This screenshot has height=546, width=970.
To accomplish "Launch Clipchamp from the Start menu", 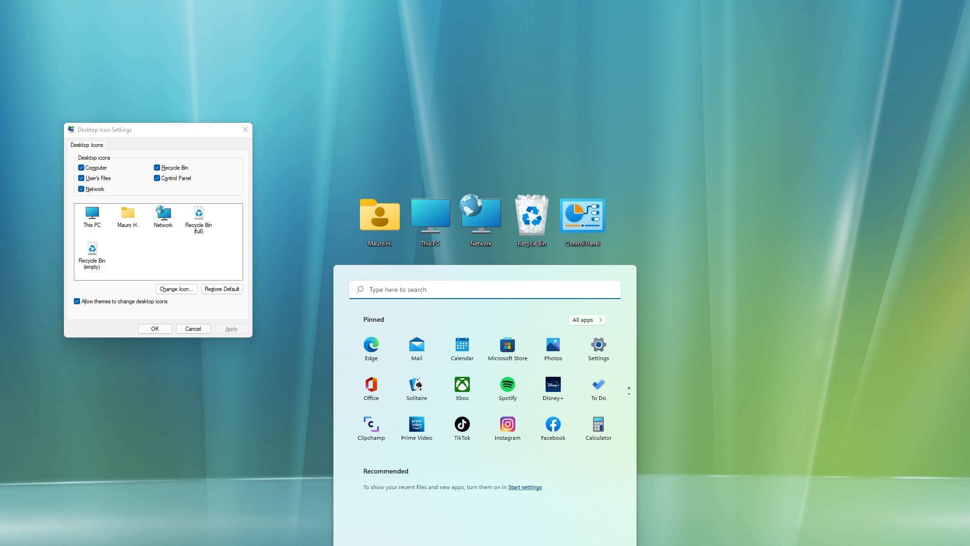I will pos(371,425).
